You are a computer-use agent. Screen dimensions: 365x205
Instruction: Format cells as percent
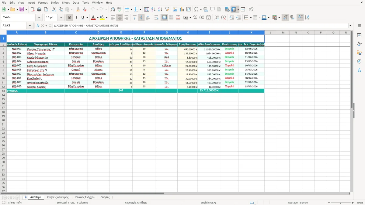195,18
